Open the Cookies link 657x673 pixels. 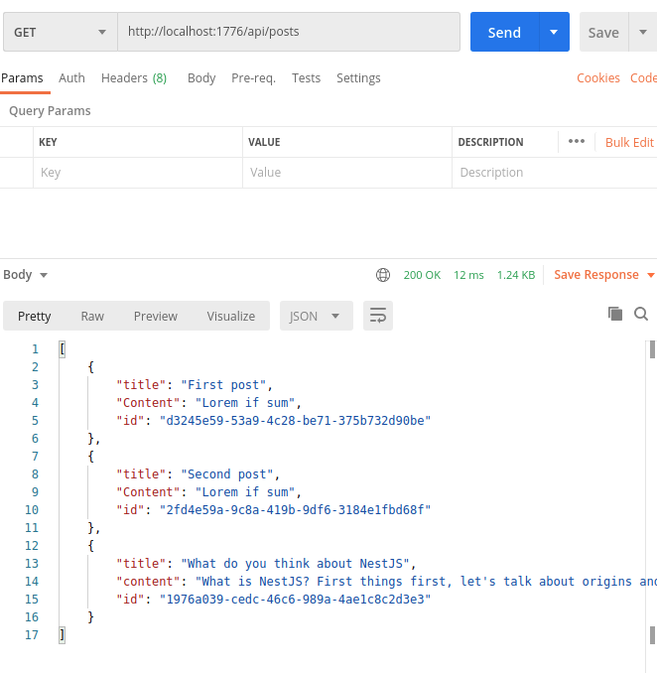598,78
